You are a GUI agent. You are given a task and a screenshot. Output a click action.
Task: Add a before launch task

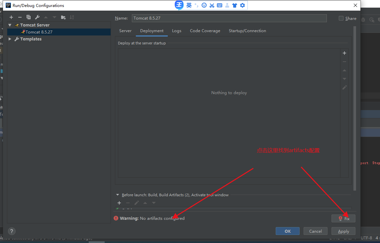point(119,203)
